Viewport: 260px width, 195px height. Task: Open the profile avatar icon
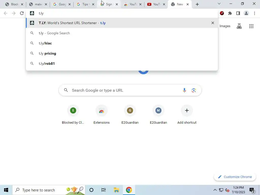[246, 13]
